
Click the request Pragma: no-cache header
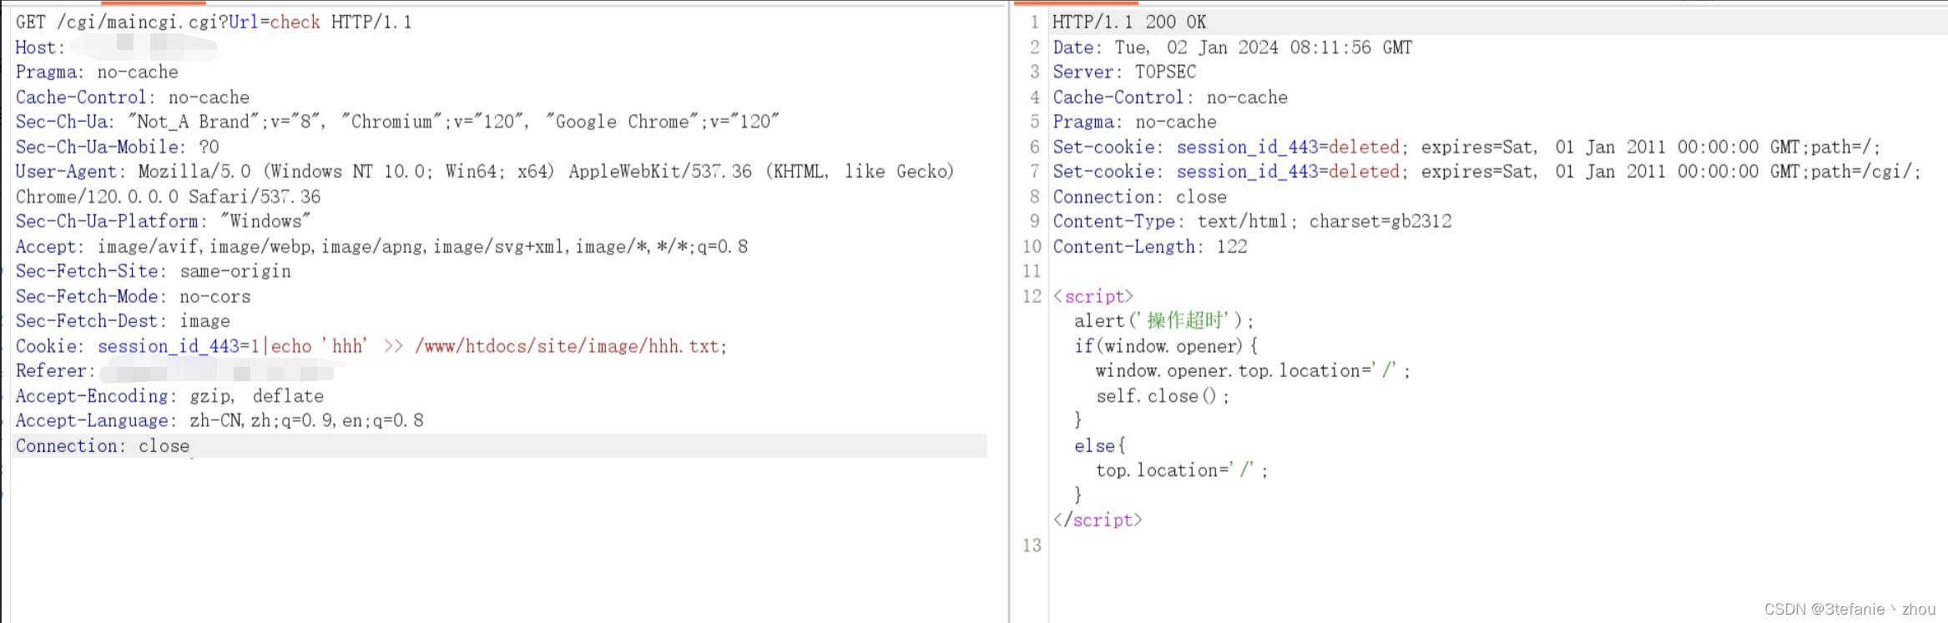tap(97, 73)
